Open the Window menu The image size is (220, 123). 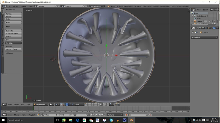pyautogui.click(x=23, y=6)
